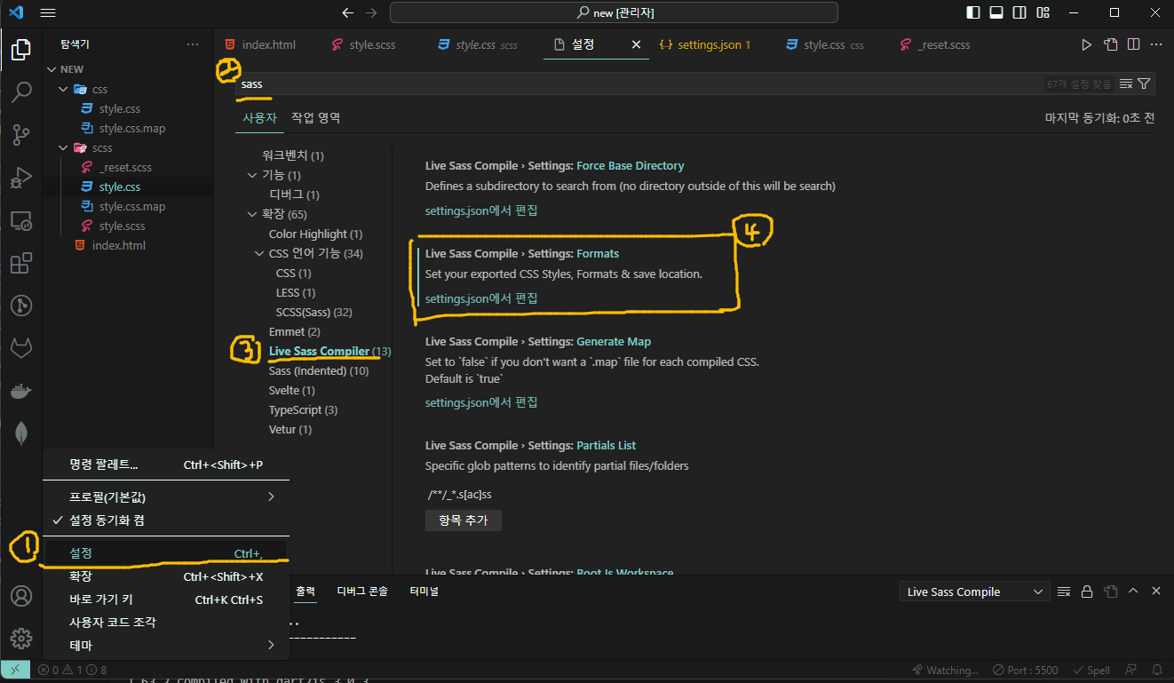Open the Live Sass Compile output dropdown
This screenshot has width=1174, height=683.
(974, 592)
